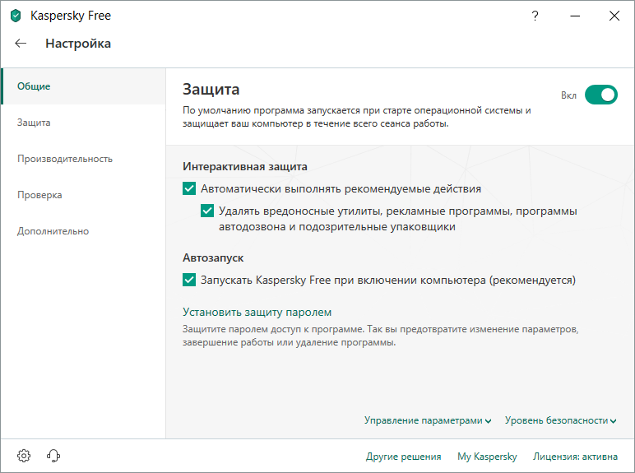
Task: Close the Kaspersky Free window
Action: coord(614,16)
